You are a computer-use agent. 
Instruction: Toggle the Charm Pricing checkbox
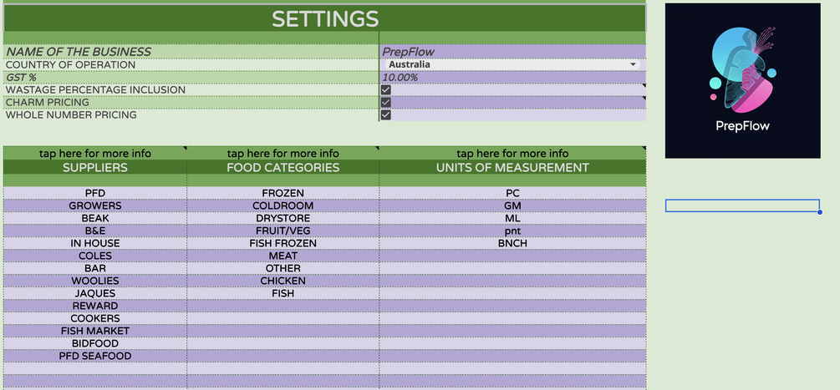(x=385, y=102)
